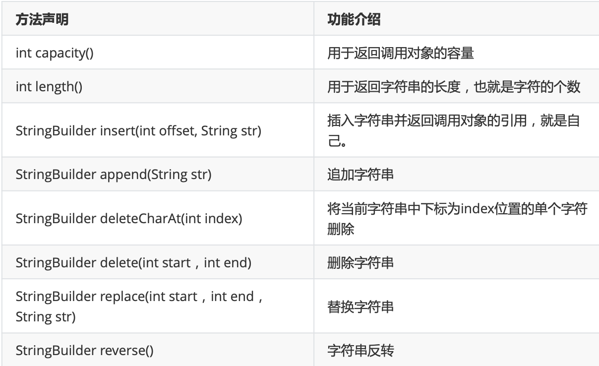Click description about 字符串的长度
The width and height of the screenshot is (599, 366).
point(454,87)
